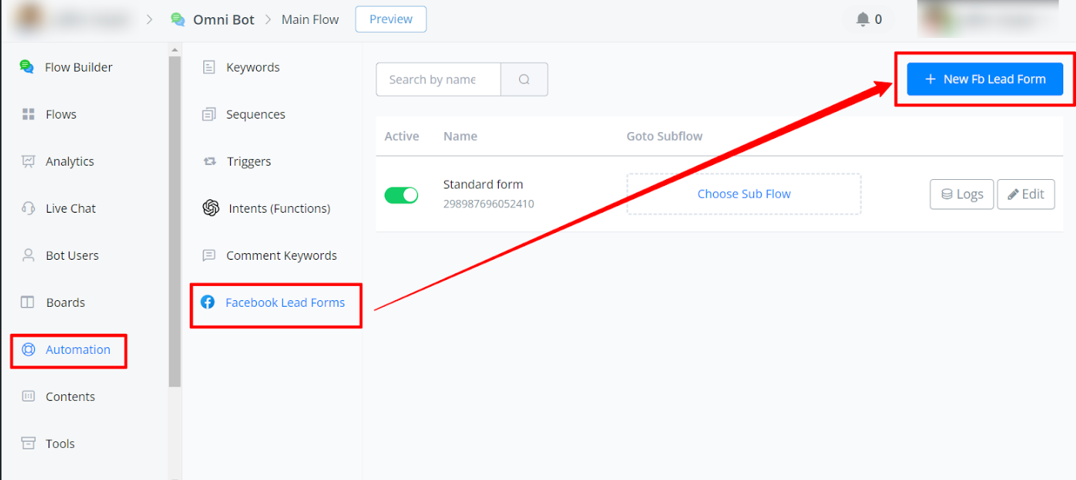The image size is (1076, 480).
Task: Open the Keywords automation menu
Action: 252,67
